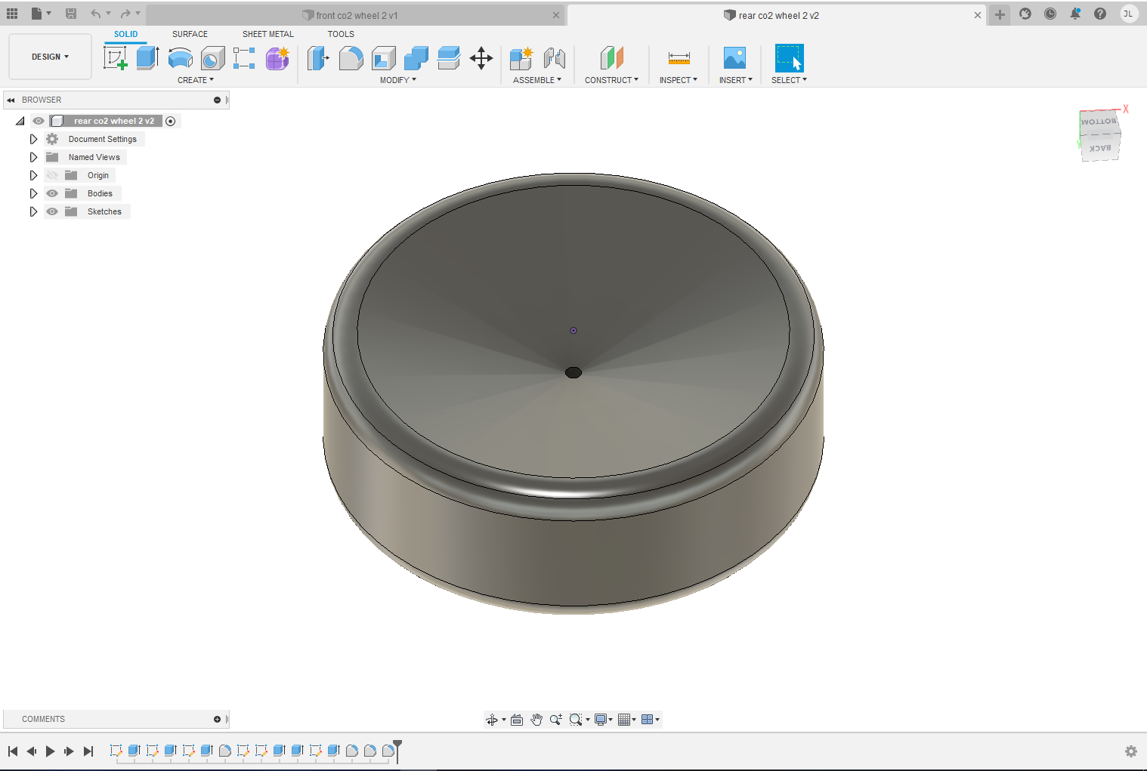1147x771 pixels.
Task: Activate the Move/Copy tool
Action: coord(481,58)
